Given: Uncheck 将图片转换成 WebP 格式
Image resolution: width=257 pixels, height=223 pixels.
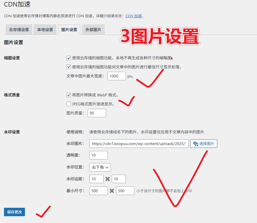Looking at the screenshot, I should [69, 95].
